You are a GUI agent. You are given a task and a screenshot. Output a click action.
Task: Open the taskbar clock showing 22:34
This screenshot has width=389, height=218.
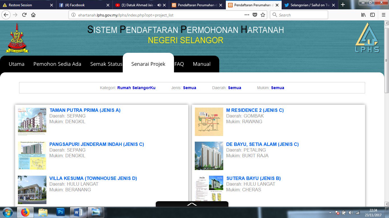pos(373,213)
